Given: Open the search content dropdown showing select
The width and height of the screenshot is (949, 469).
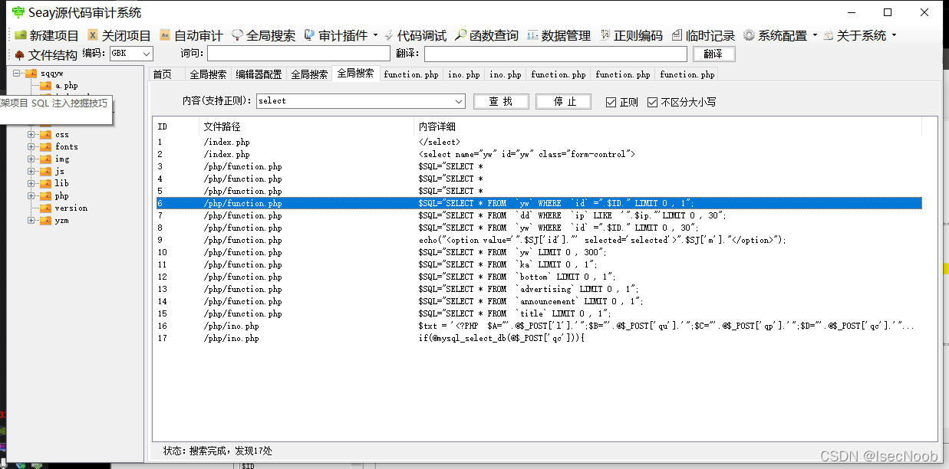Looking at the screenshot, I should 459,101.
